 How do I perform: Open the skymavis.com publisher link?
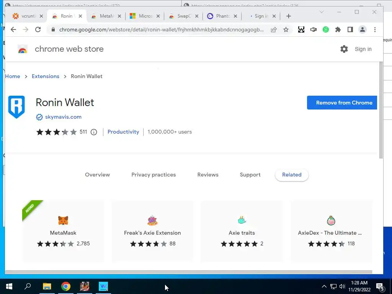pyautogui.click(x=63, y=117)
